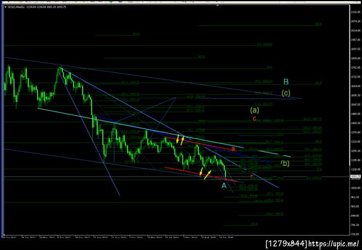362x250 pixels.
Task: Select the yellow wave label (a)
Action: pos(255,110)
